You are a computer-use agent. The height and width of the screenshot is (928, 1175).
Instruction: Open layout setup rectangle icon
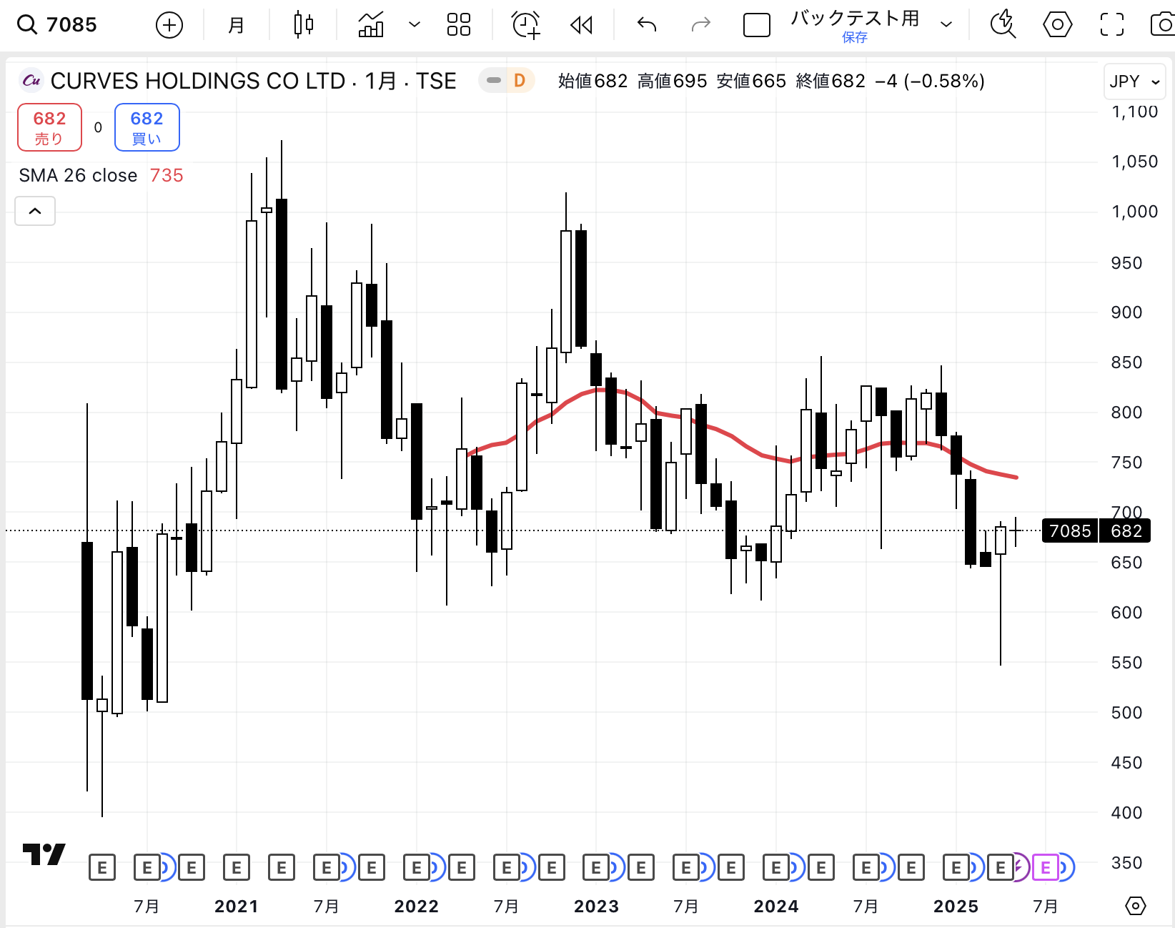[757, 26]
